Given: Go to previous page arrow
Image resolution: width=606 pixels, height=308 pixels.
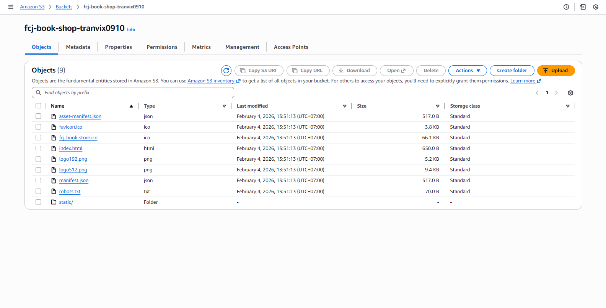Looking at the screenshot, I should tap(537, 93).
